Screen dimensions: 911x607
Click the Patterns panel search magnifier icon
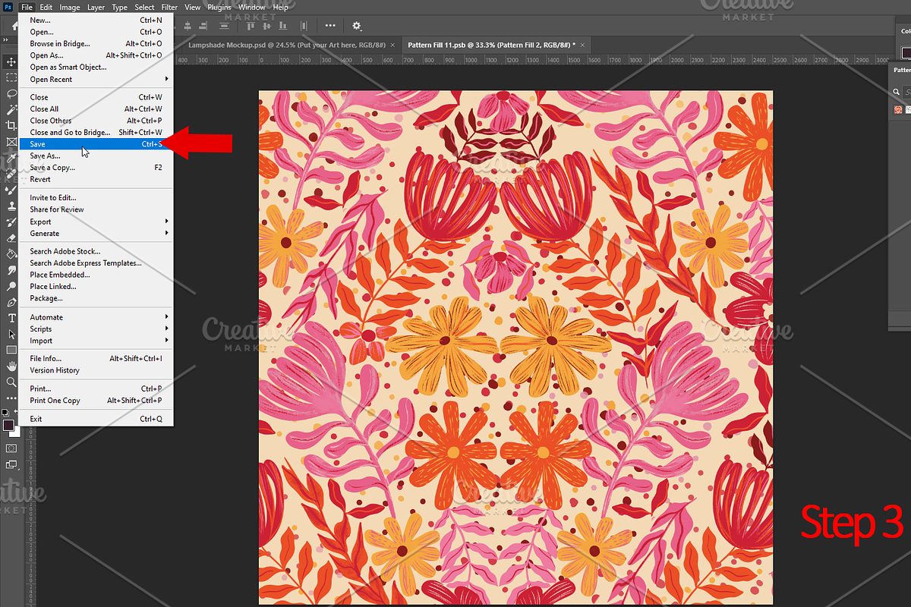[x=897, y=92]
